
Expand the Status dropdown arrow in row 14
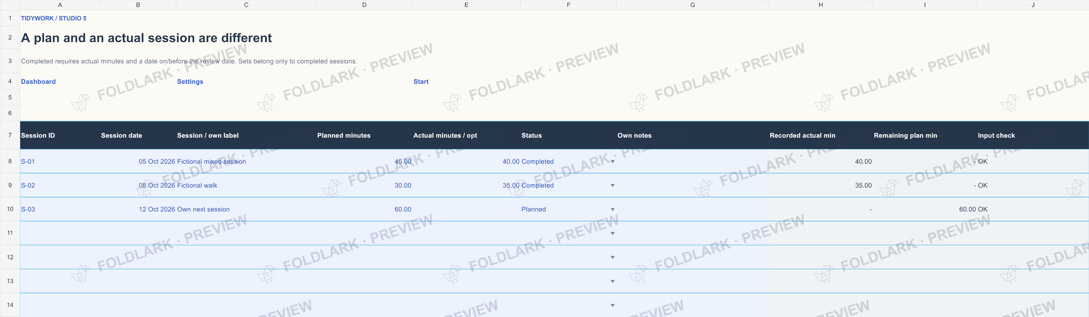pos(612,305)
